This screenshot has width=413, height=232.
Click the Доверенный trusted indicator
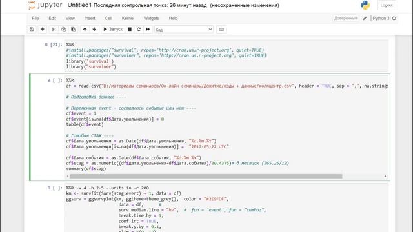point(346,18)
